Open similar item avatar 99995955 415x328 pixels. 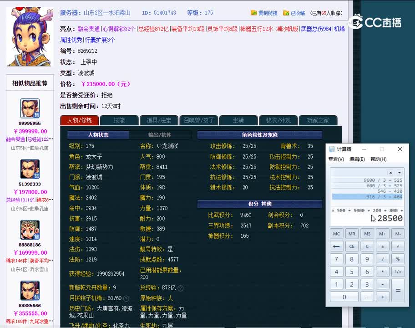[x=30, y=108]
